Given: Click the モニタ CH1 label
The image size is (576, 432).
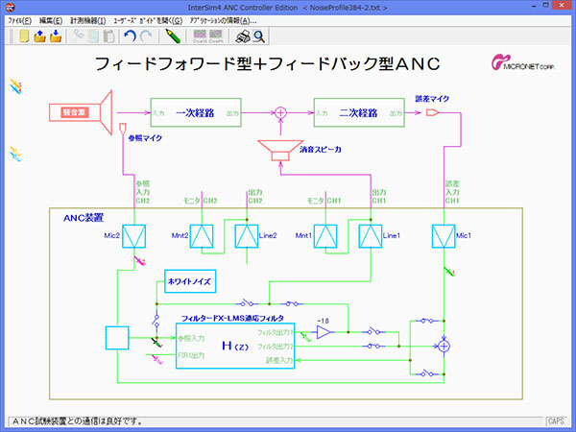Looking at the screenshot, I should [x=324, y=201].
